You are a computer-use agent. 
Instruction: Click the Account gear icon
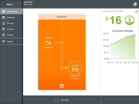[4, 29]
